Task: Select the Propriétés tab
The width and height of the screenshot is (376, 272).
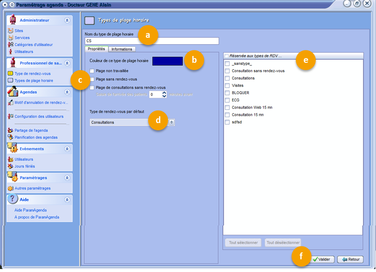Action: pyautogui.click(x=96, y=49)
